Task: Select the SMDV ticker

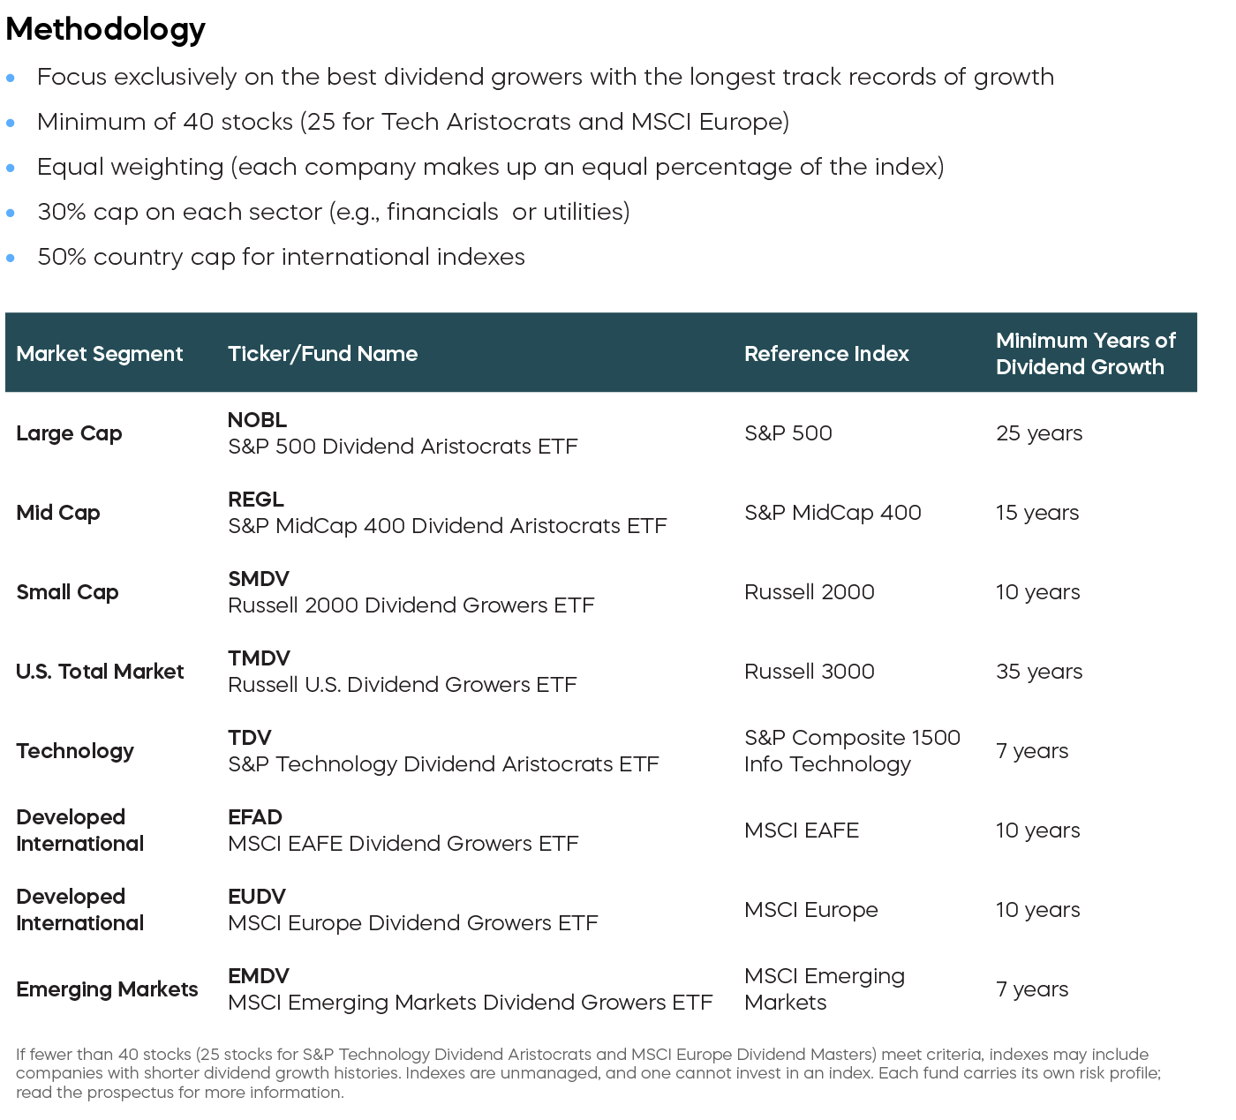Action: (x=259, y=579)
